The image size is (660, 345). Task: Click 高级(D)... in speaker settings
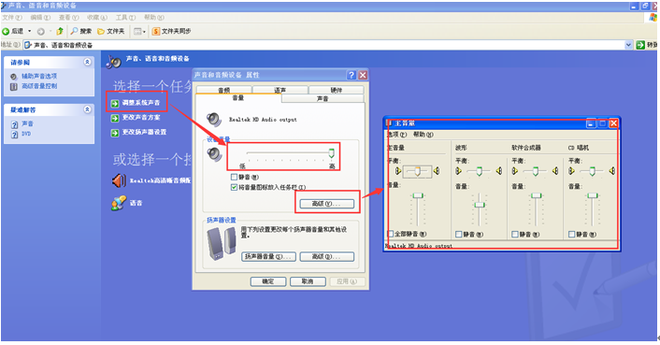(x=326, y=256)
